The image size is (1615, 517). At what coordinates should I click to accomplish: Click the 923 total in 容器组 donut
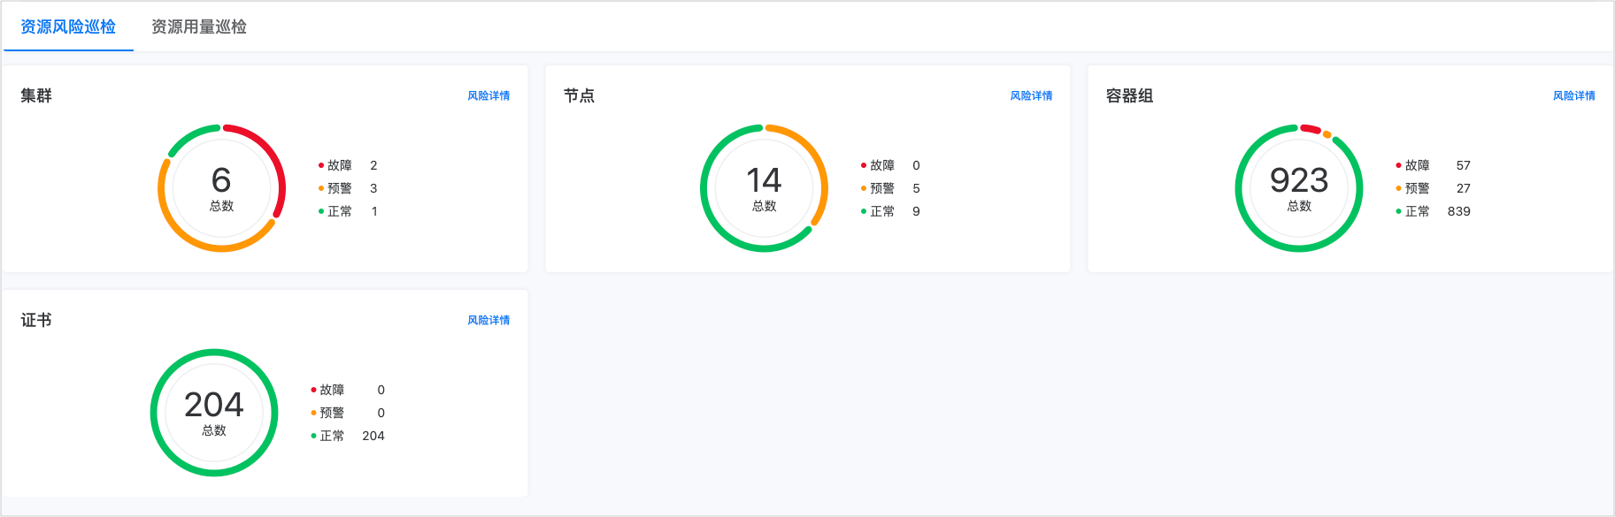pos(1298,181)
